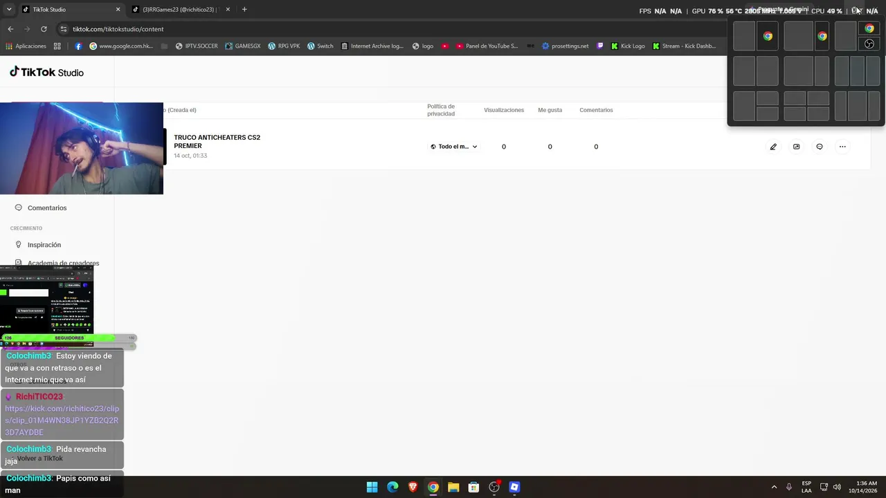The height and width of the screenshot is (498, 886).
Task: Open Microsoft Store from the taskbar
Action: (x=473, y=487)
